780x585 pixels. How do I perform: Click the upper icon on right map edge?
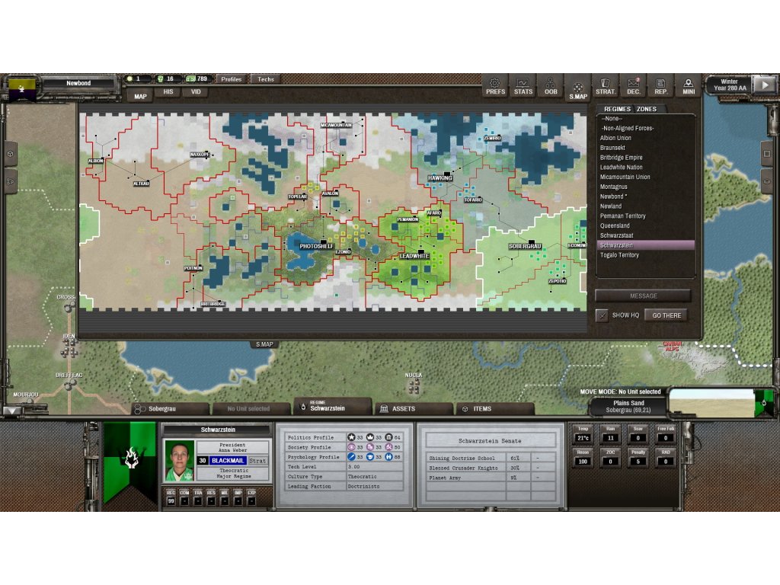coord(767,154)
